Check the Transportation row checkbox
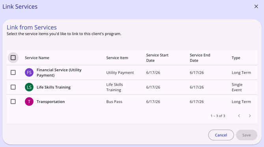Image resolution: width=264 pixels, height=147 pixels. (13, 101)
